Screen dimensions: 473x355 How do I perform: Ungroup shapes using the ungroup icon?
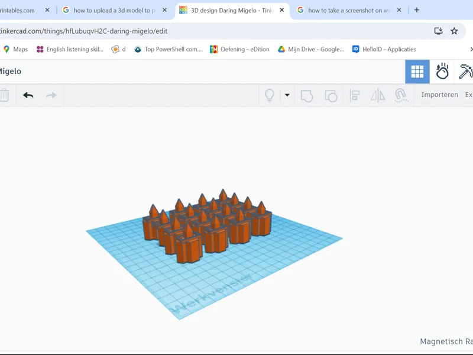pos(331,96)
